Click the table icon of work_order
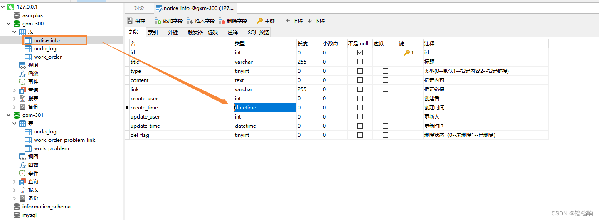Image resolution: width=599 pixels, height=220 pixels. point(28,57)
